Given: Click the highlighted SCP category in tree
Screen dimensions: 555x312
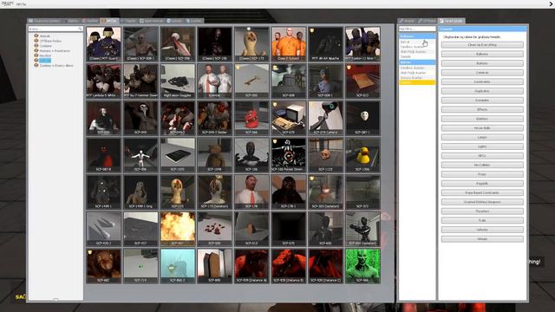Looking at the screenshot, I should (45, 61).
